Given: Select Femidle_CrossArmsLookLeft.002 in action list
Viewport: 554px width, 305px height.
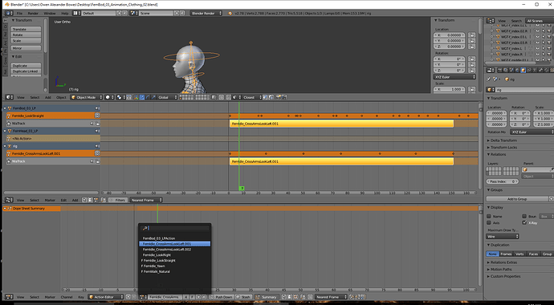Looking at the screenshot, I should click(167, 250).
